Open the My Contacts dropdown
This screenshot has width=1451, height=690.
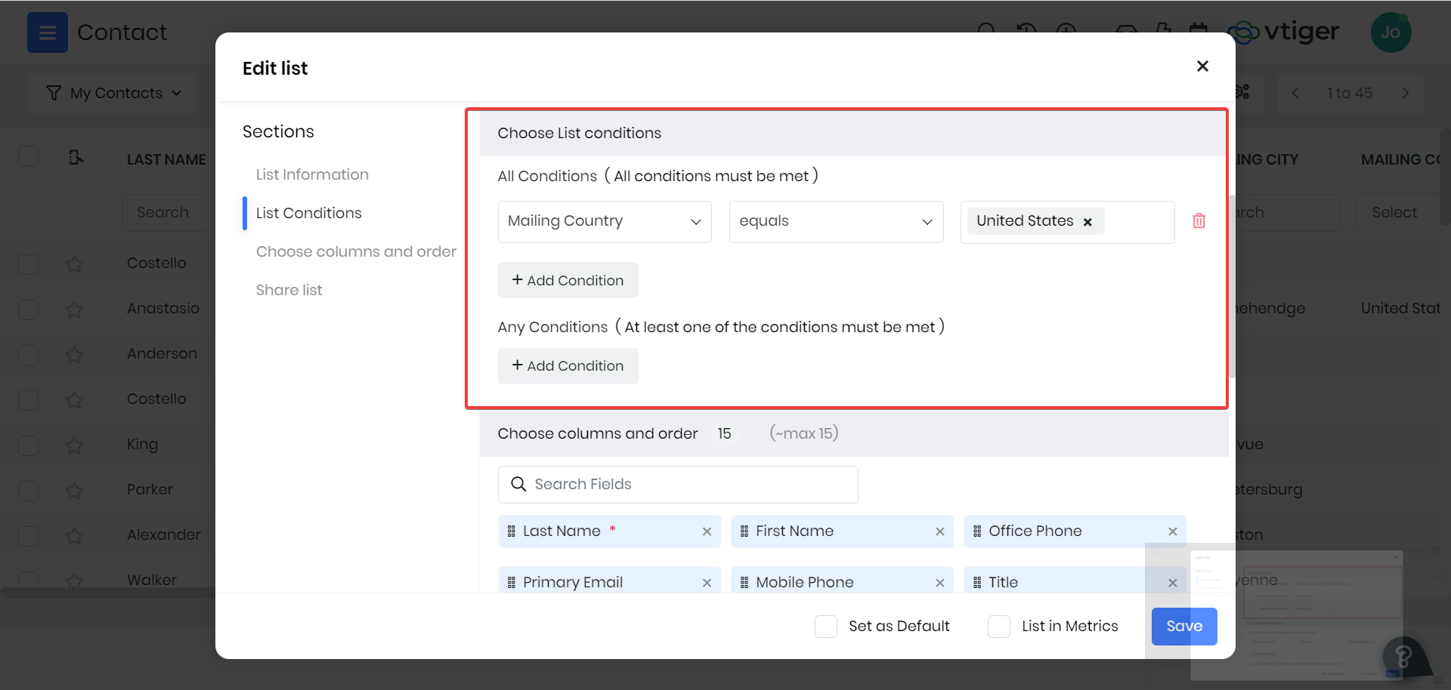click(x=111, y=92)
